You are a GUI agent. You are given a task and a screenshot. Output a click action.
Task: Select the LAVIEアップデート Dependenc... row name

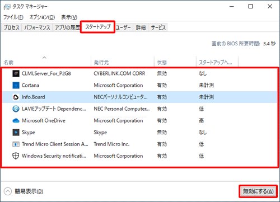[x=54, y=109]
